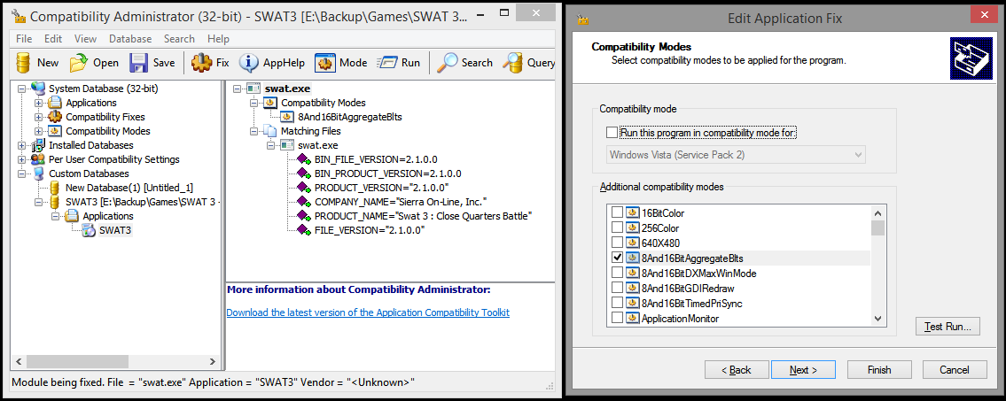Click the Run toolbar icon
1006x401 pixels.
point(386,62)
